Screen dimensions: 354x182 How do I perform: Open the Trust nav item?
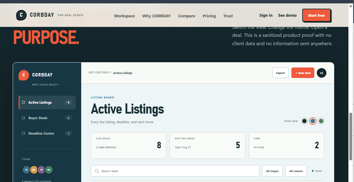(228, 16)
